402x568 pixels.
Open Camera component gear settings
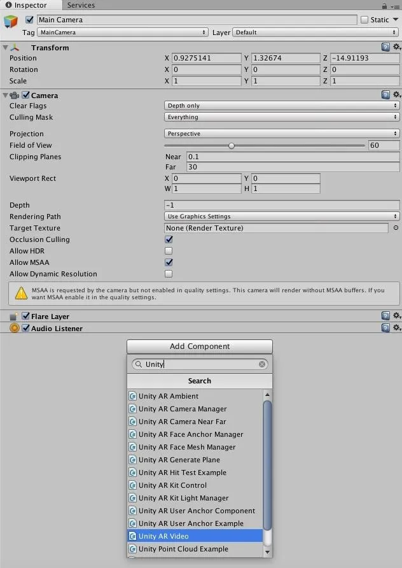coord(397,94)
